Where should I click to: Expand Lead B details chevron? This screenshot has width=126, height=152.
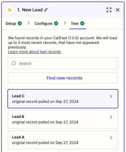click(x=111, y=117)
